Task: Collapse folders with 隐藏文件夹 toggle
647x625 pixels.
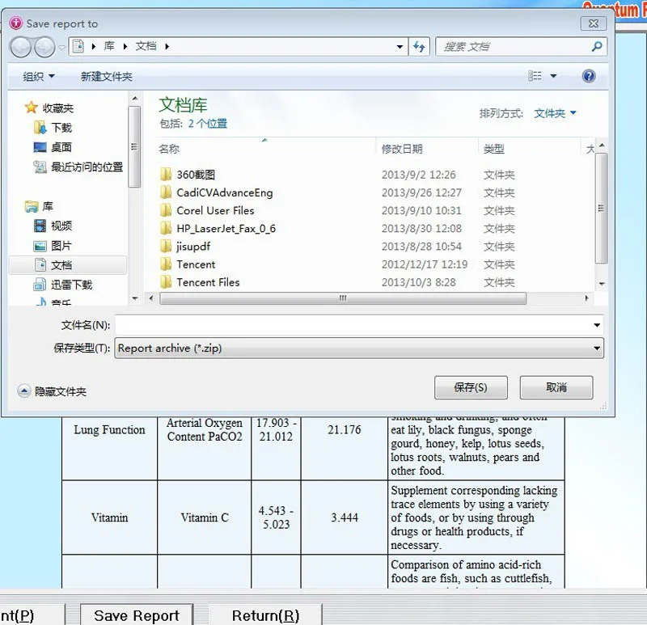Action: coord(53,391)
